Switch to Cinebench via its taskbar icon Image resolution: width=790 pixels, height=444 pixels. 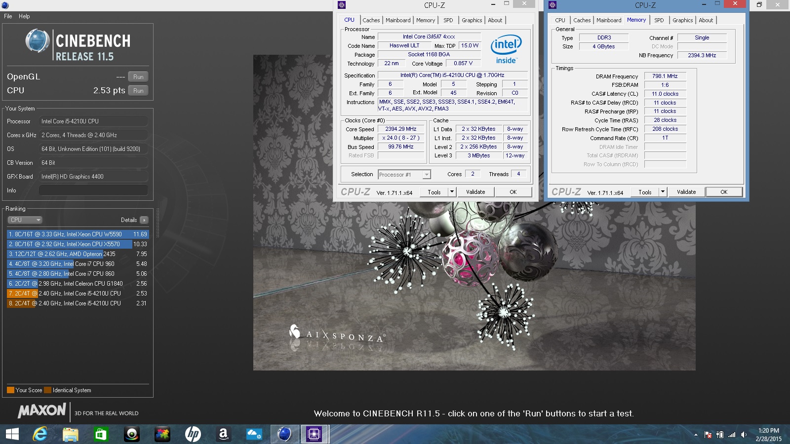click(x=284, y=434)
